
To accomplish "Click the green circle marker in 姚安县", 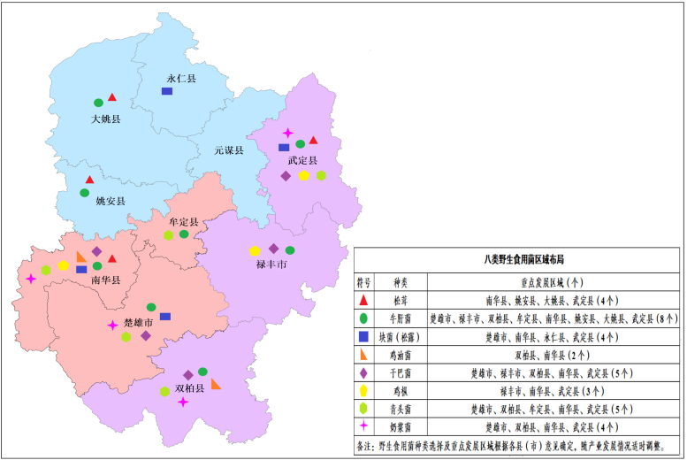I will point(85,192).
